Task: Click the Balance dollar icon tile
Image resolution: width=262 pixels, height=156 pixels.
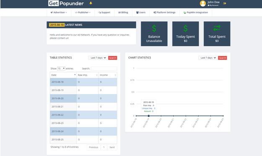Action: (154, 34)
